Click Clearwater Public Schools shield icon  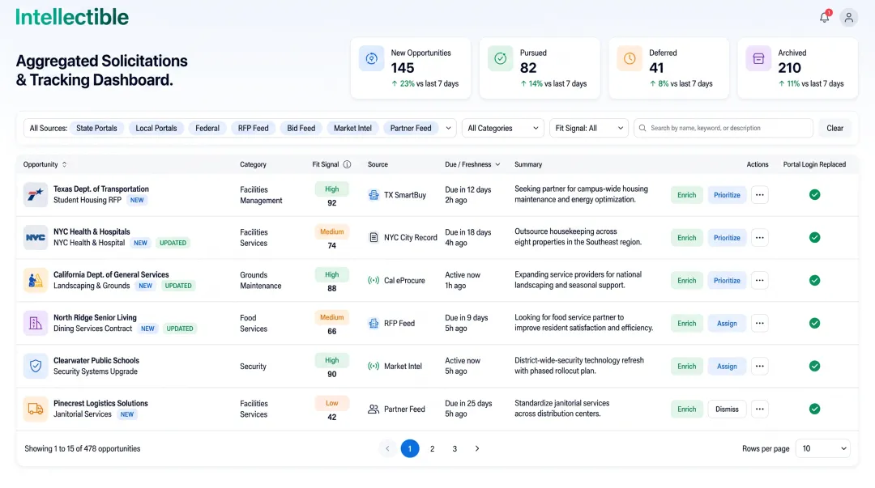35,366
